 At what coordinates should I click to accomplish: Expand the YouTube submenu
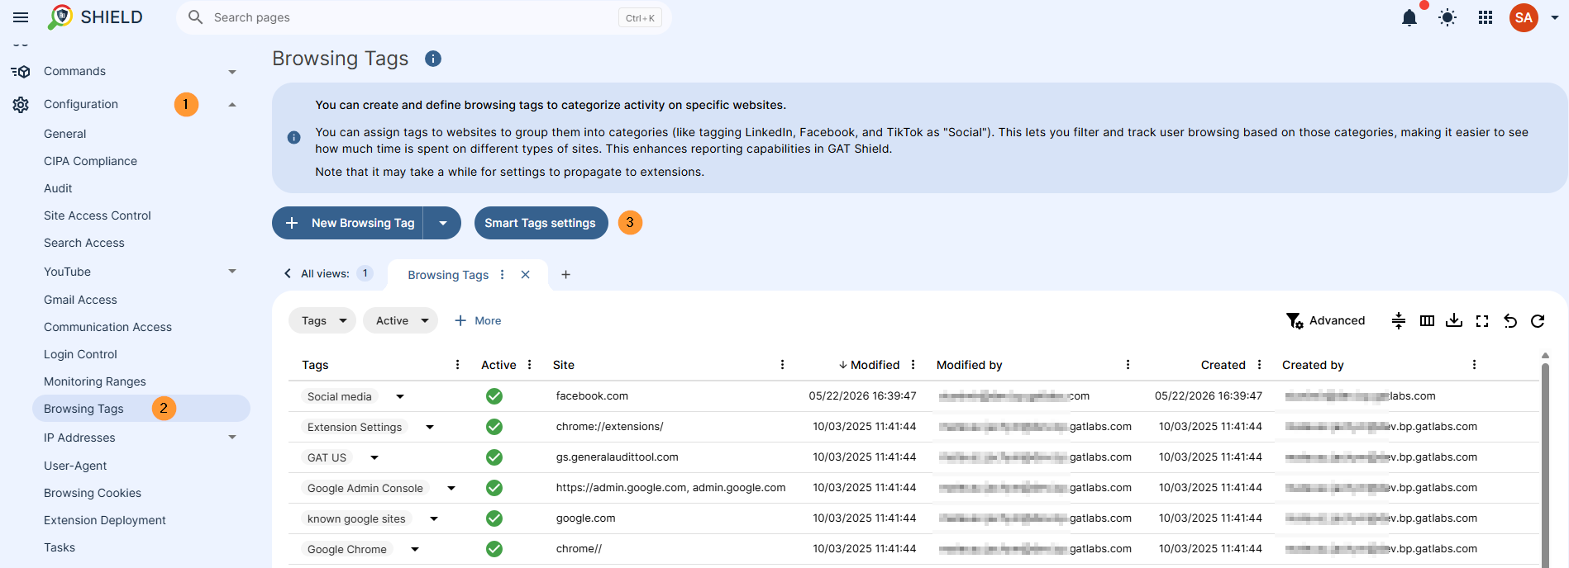pyautogui.click(x=232, y=272)
